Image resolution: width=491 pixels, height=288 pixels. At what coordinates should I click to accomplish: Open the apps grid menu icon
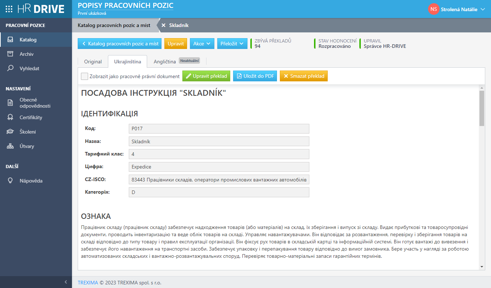pos(9,9)
